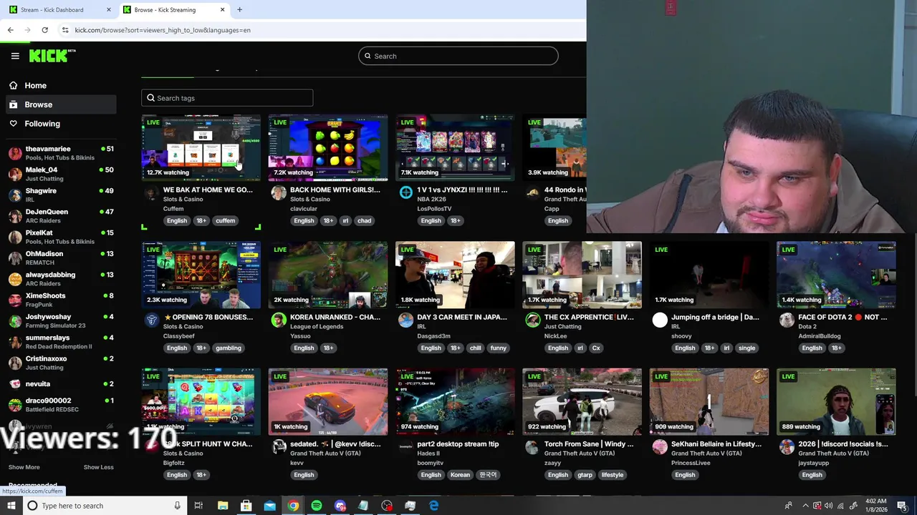Open Windows Start menu
The height and width of the screenshot is (515, 917).
(11, 506)
